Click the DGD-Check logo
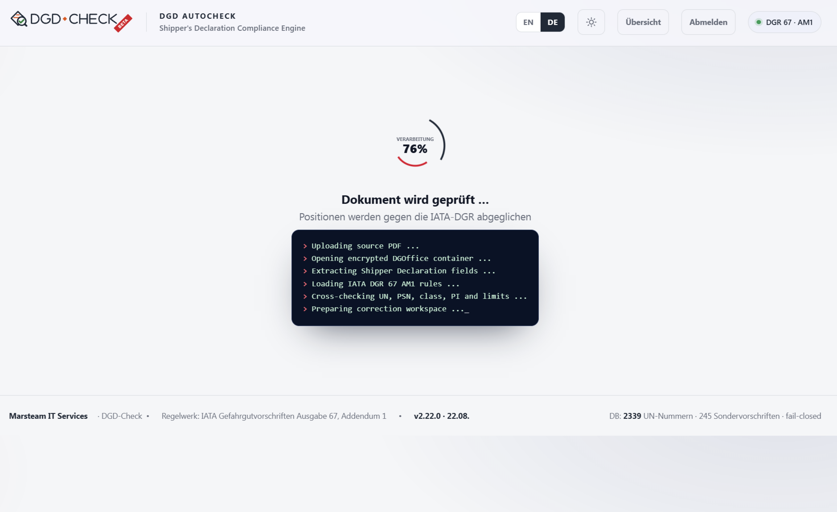This screenshot has width=837, height=512. coord(71,21)
